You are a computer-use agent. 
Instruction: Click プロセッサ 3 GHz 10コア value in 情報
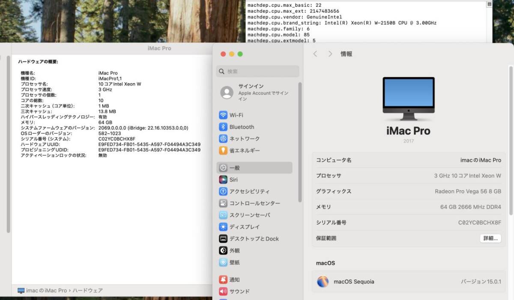[x=468, y=176]
